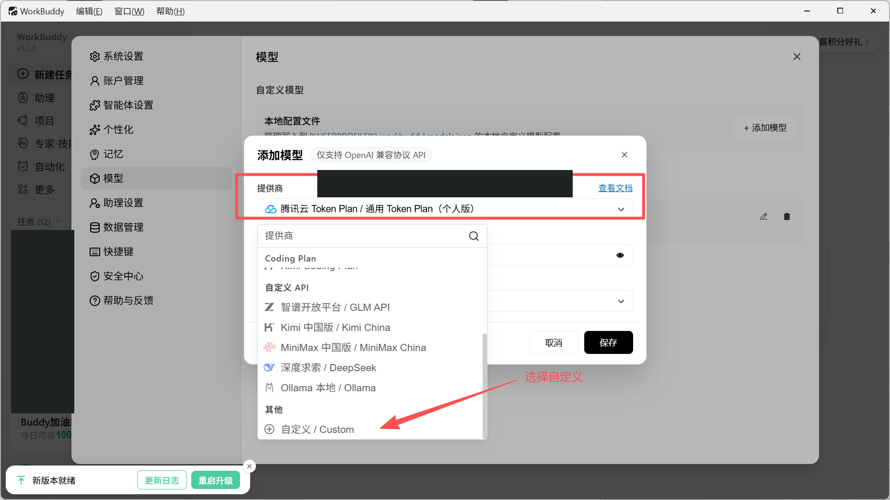Click the 赢积分好礼 banner link
Viewport: 890px width, 500px height.
pos(844,42)
